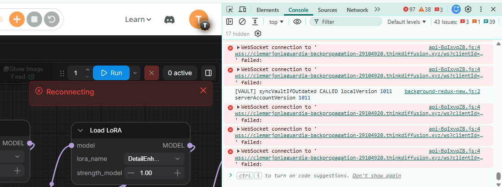Switch to the Elements tab
This screenshot has height=187, width=502.
point(267,10)
